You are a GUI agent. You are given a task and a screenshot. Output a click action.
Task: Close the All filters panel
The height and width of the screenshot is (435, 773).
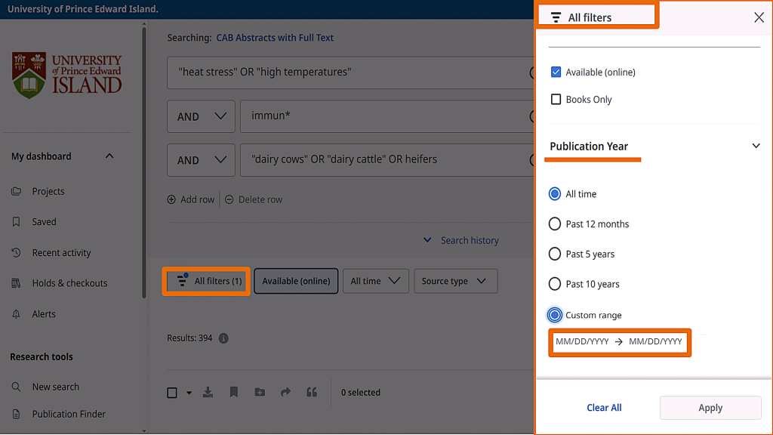(759, 17)
